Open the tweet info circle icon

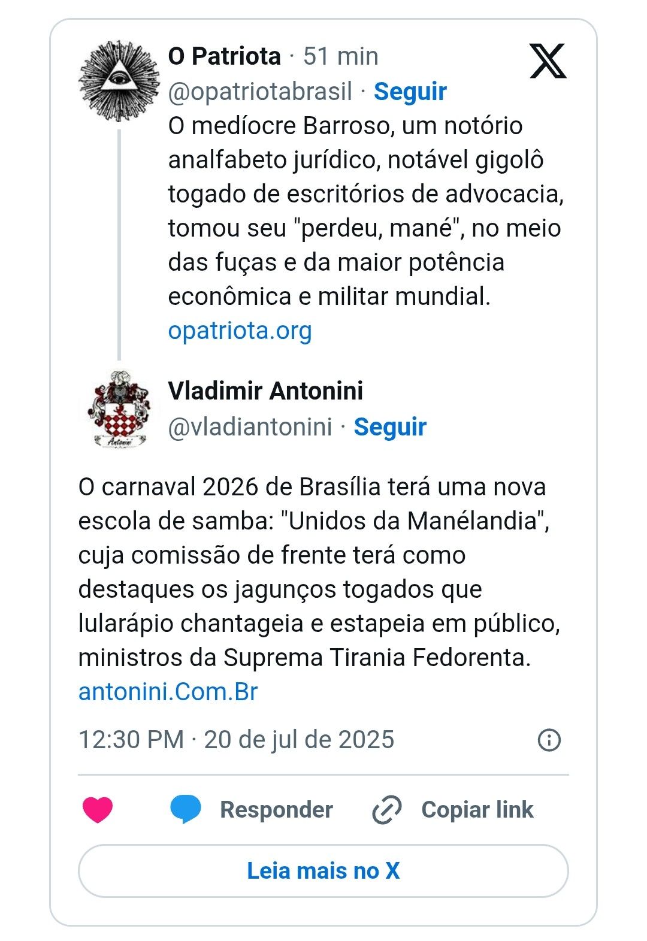coord(549,740)
